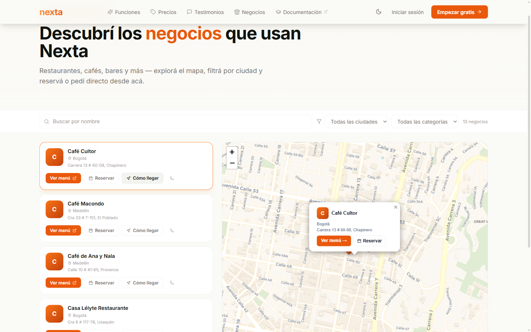Image resolution: width=531 pixels, height=332 pixels.
Task: Click Cómo llegar for Café Macondo
Action: [x=142, y=230]
